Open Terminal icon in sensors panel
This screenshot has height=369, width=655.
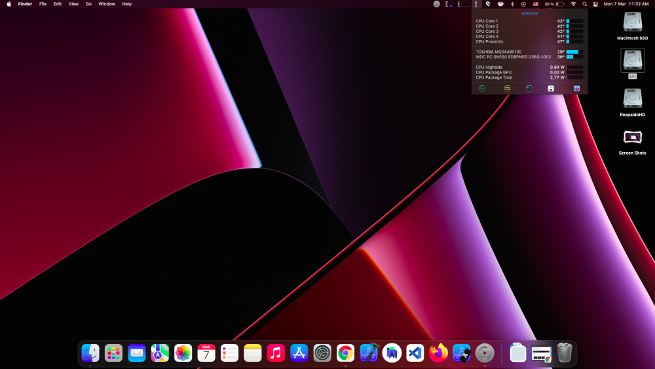(x=529, y=88)
